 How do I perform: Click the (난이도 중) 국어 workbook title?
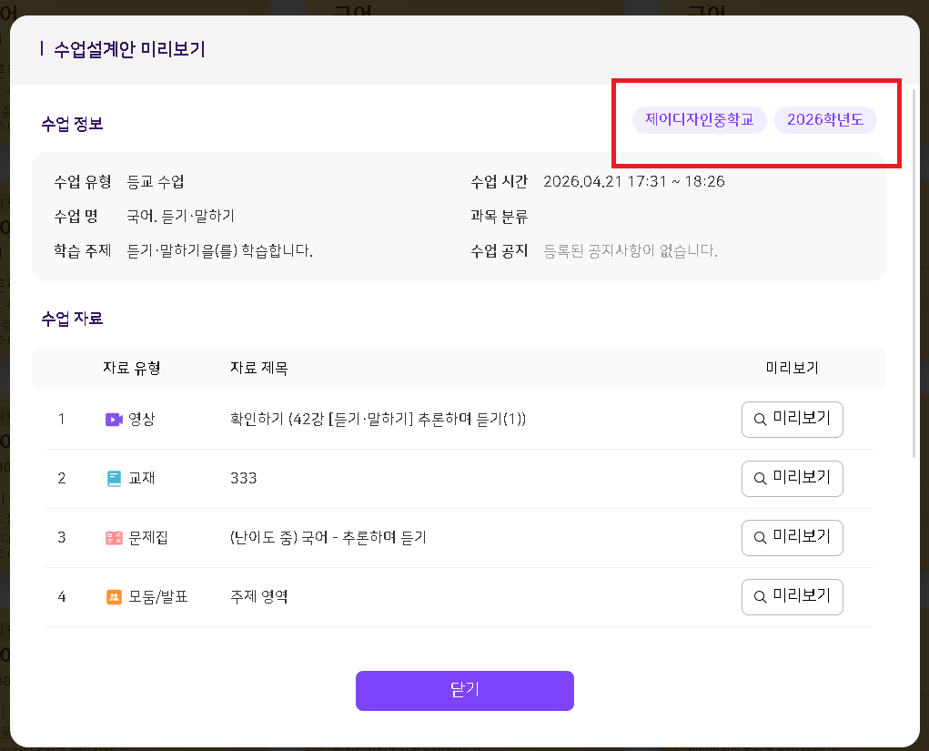pos(328,538)
